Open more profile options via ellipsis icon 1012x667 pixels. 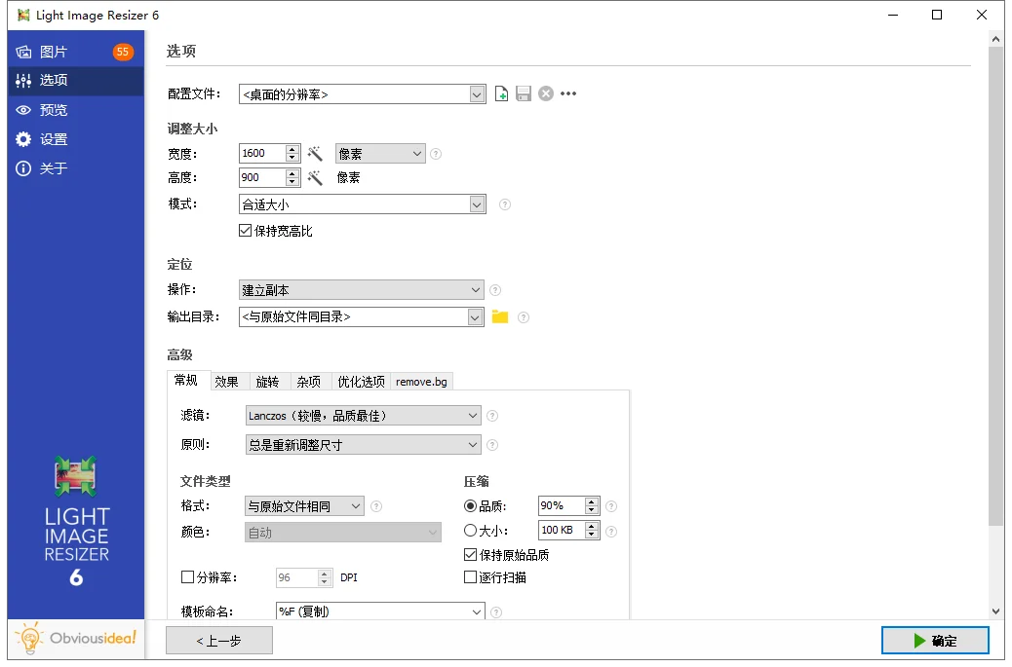[x=566, y=93]
